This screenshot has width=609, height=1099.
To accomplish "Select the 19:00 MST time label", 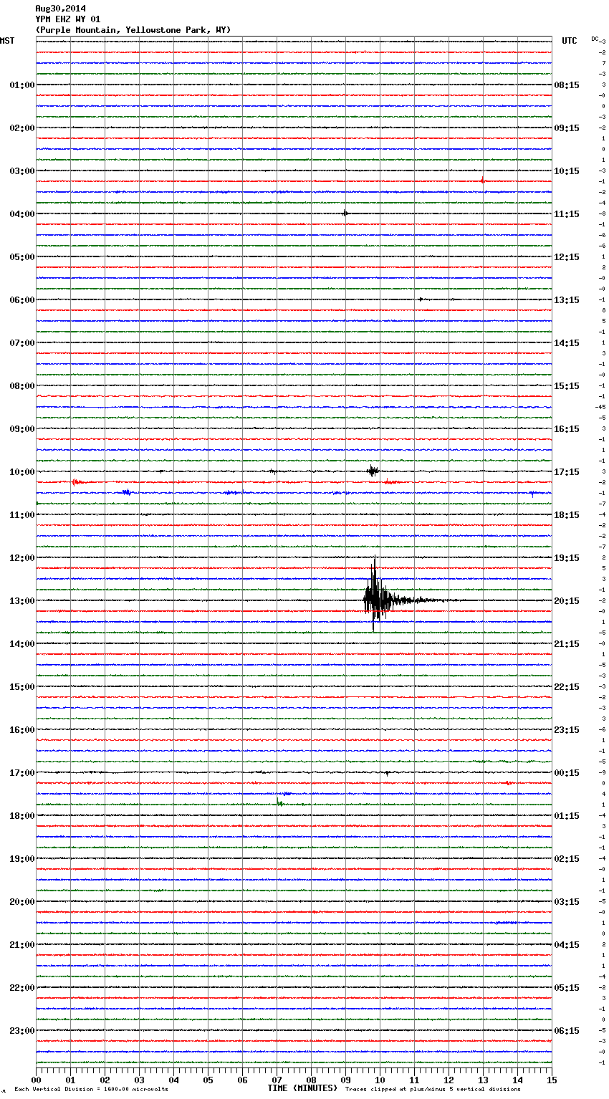I will pos(22,859).
